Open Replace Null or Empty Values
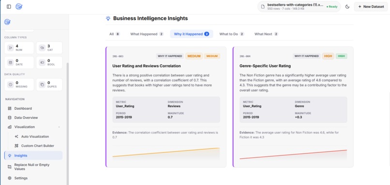This screenshot has width=390, height=185. 33,167
